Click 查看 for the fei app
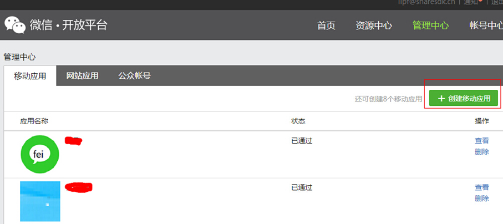 click(x=482, y=141)
